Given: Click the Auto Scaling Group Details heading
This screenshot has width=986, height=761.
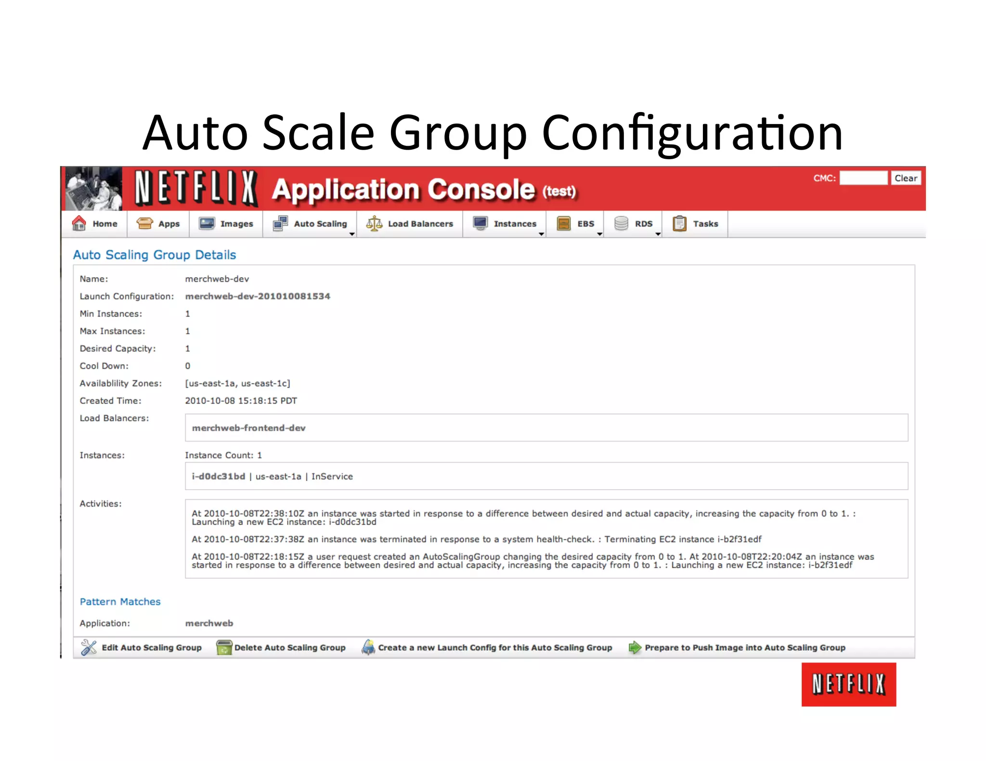Looking at the screenshot, I should [x=154, y=254].
